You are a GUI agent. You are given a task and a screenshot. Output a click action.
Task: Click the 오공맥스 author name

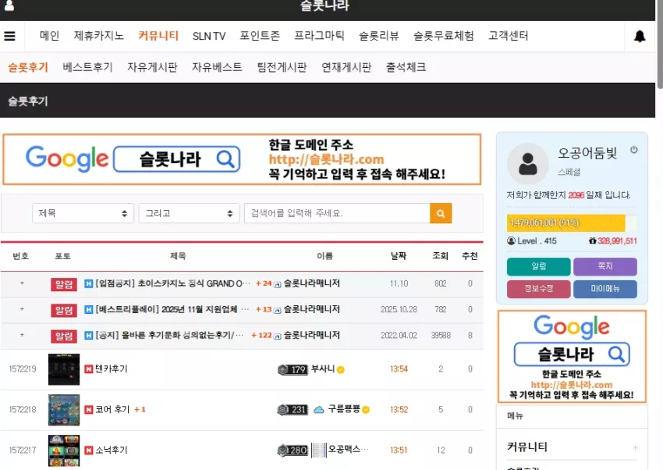(348, 449)
